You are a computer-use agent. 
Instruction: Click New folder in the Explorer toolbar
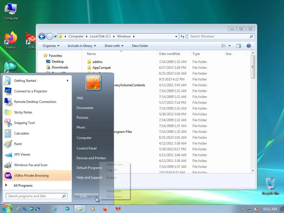140,46
